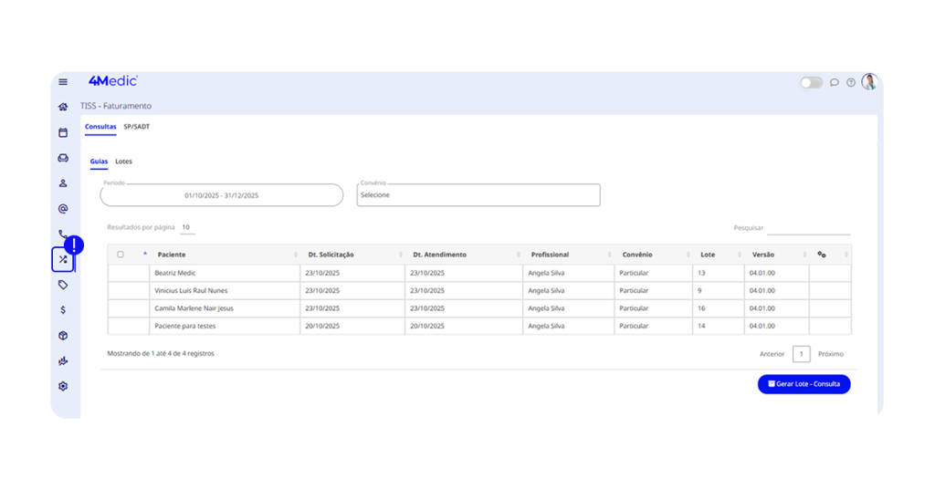Click the Próximo pagination link

click(x=830, y=354)
